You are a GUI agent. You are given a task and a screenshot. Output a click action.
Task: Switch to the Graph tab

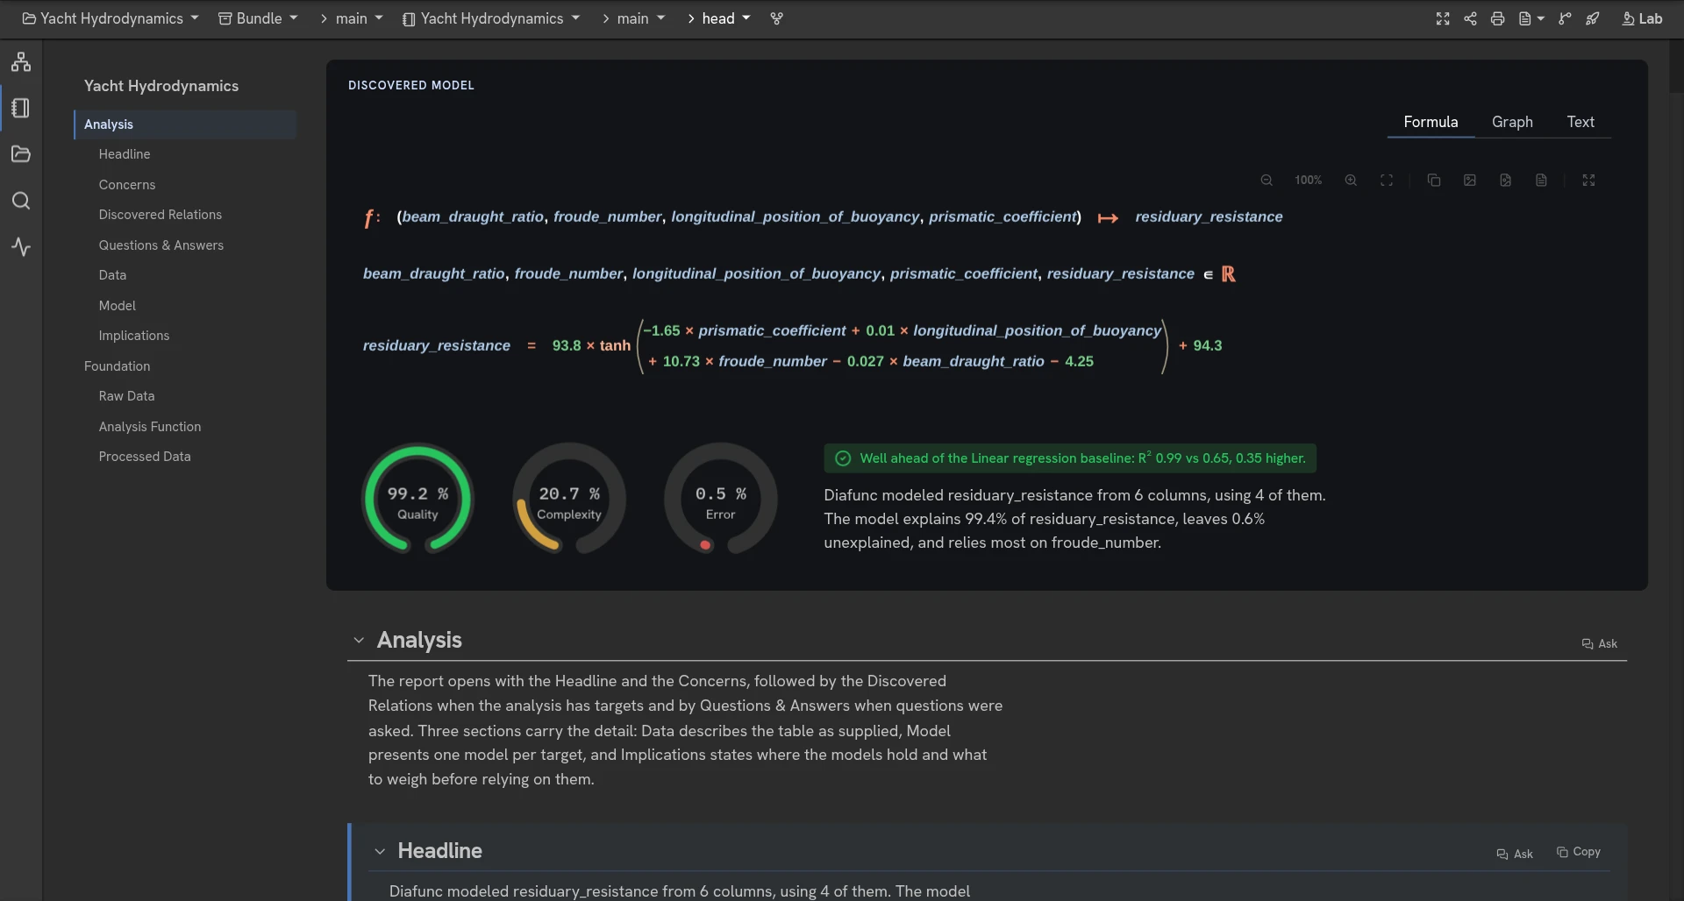click(x=1512, y=122)
